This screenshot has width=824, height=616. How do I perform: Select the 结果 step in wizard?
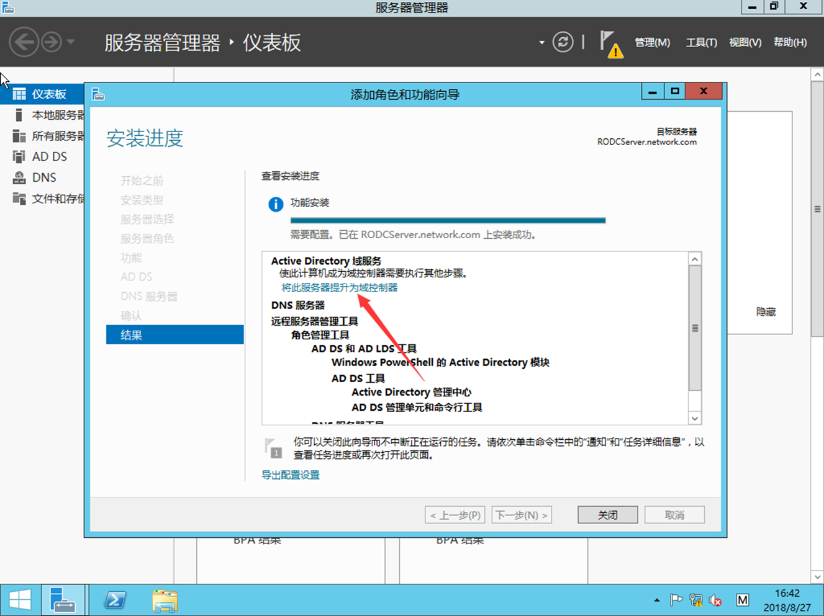[x=175, y=335]
